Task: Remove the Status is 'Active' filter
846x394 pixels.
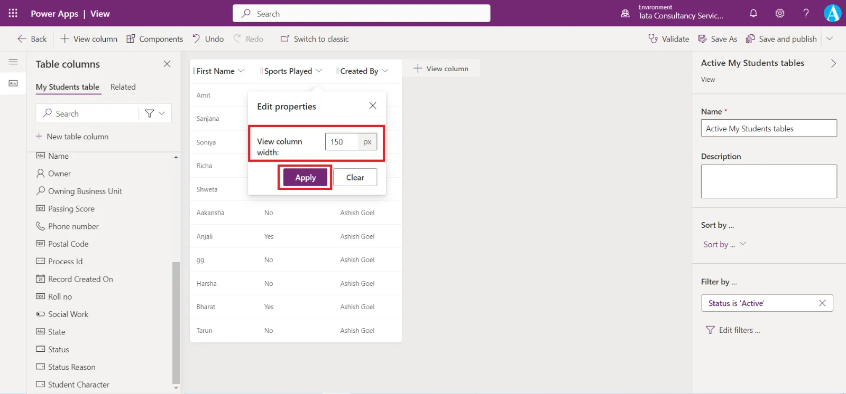Action: [x=822, y=303]
